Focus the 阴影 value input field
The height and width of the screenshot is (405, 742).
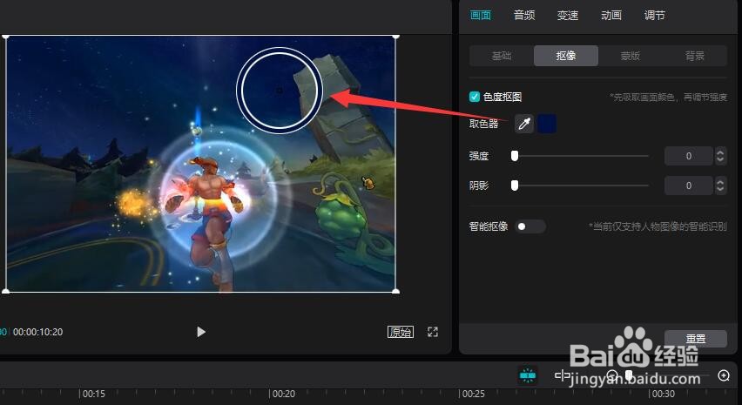point(689,186)
